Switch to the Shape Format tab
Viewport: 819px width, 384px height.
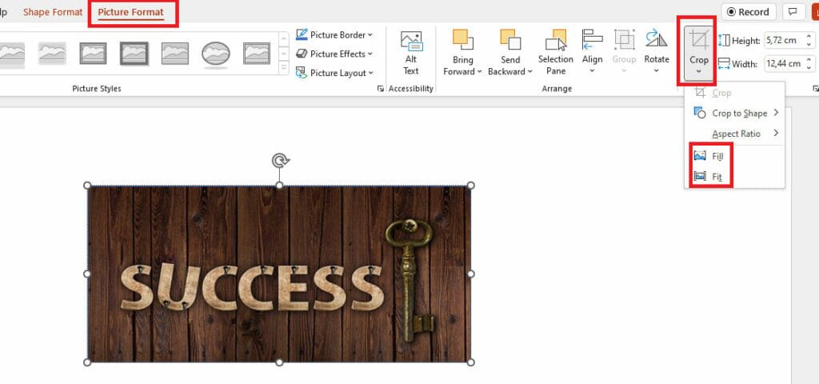pos(53,12)
